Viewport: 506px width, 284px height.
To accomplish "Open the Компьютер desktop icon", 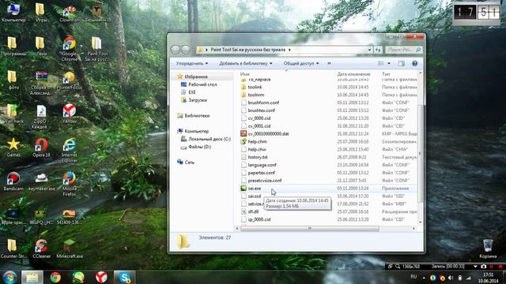I will [13, 13].
